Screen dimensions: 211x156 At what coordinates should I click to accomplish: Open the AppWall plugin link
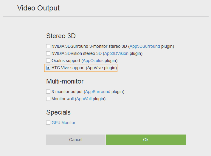point(84,99)
